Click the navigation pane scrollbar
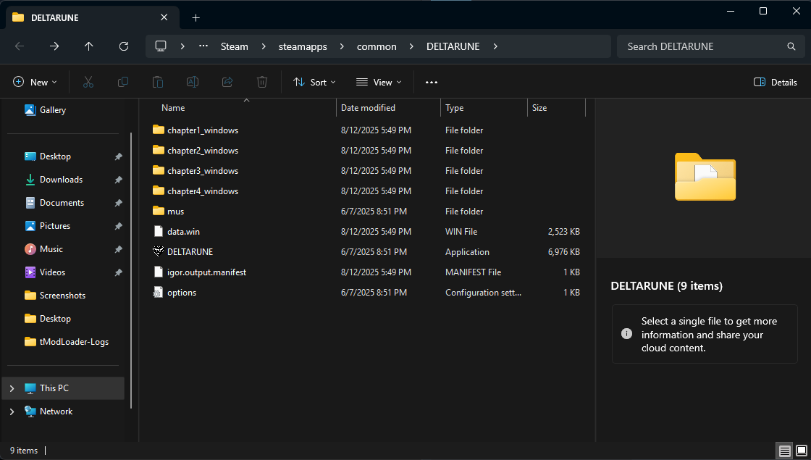 [131, 271]
